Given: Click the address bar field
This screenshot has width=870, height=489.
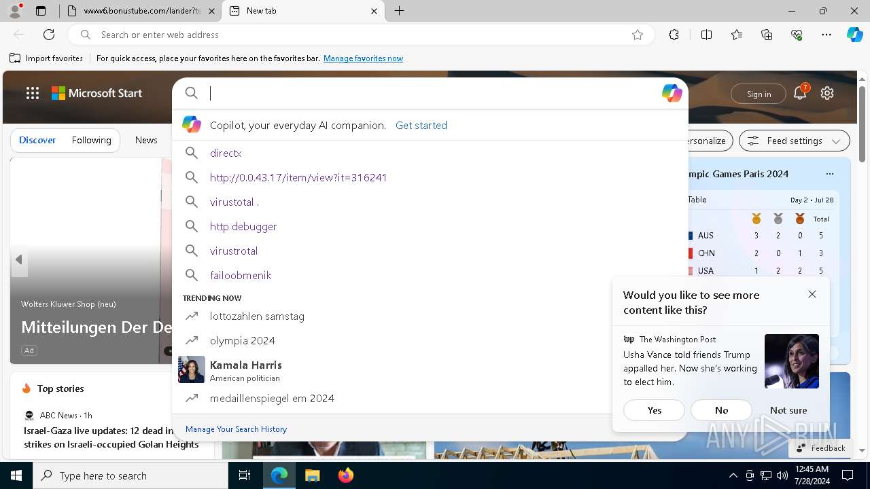Looking at the screenshot, I should [360, 35].
